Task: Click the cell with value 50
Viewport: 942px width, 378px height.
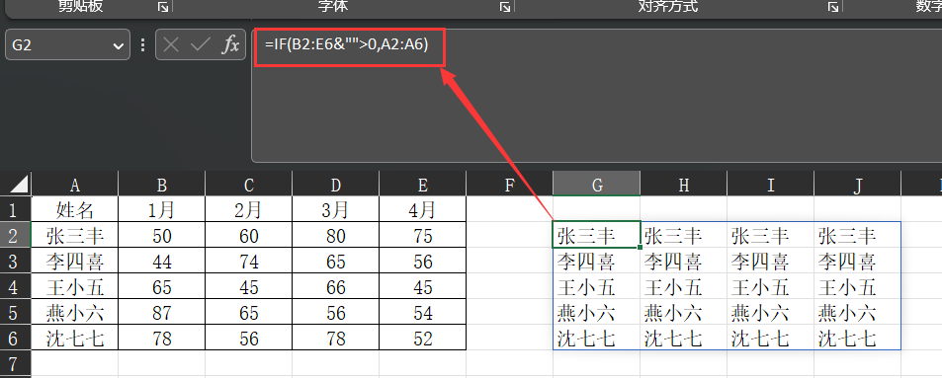Action: [x=161, y=235]
